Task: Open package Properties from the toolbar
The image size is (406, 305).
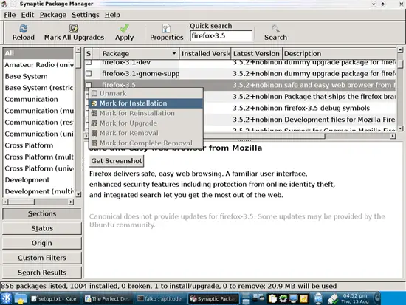Action: coord(166,32)
